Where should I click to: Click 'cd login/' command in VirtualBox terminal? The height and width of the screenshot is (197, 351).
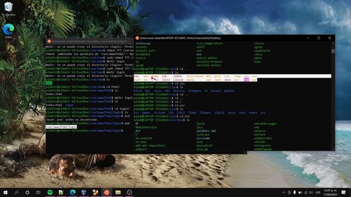point(122,108)
